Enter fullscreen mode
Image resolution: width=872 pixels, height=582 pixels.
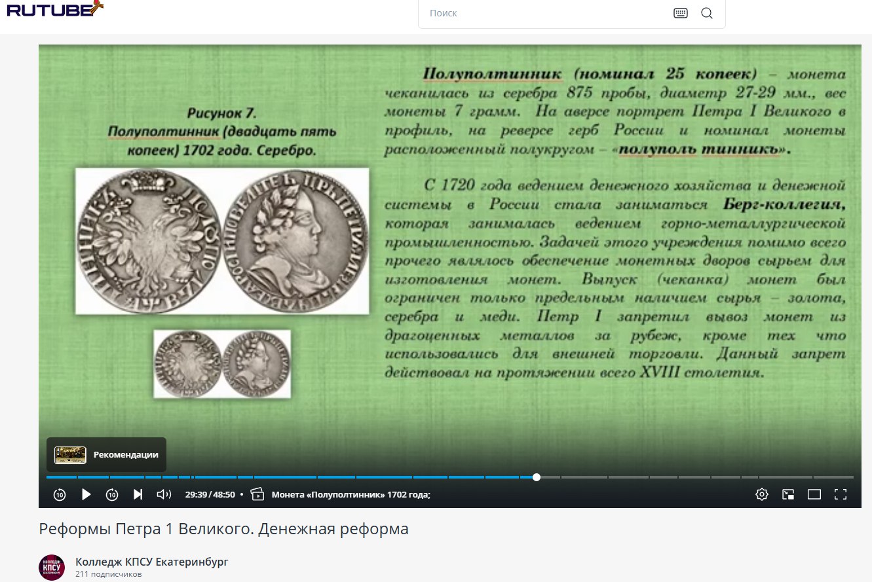(841, 494)
